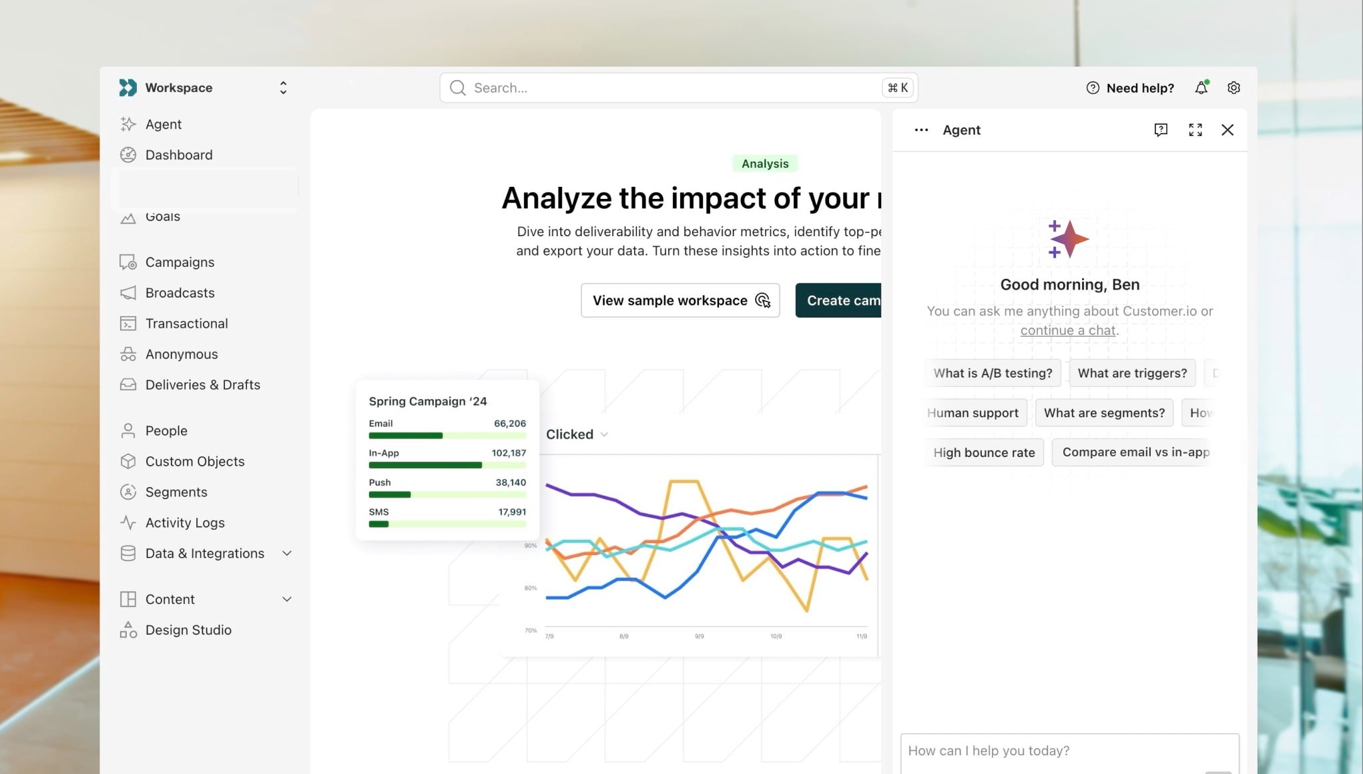The image size is (1363, 774).
Task: Open the Agent panel three-dots menu
Action: [921, 130]
